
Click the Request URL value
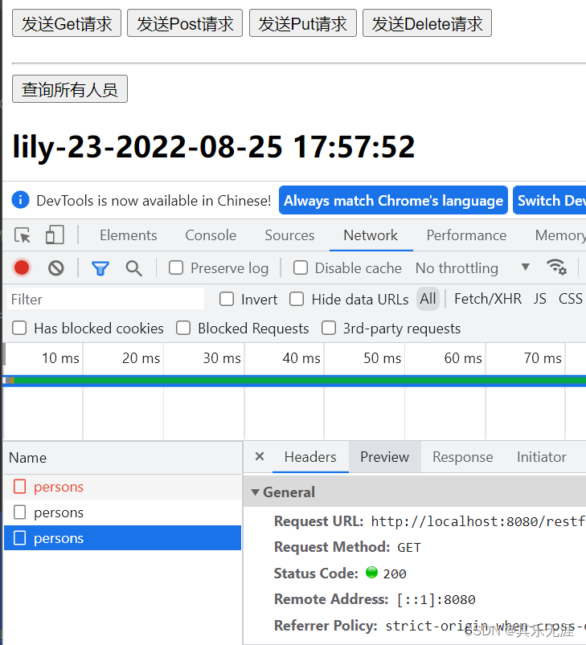[x=478, y=521]
